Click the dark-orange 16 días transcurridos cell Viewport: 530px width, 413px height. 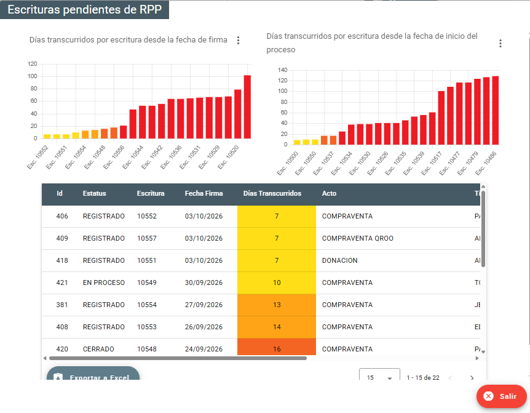(277, 347)
